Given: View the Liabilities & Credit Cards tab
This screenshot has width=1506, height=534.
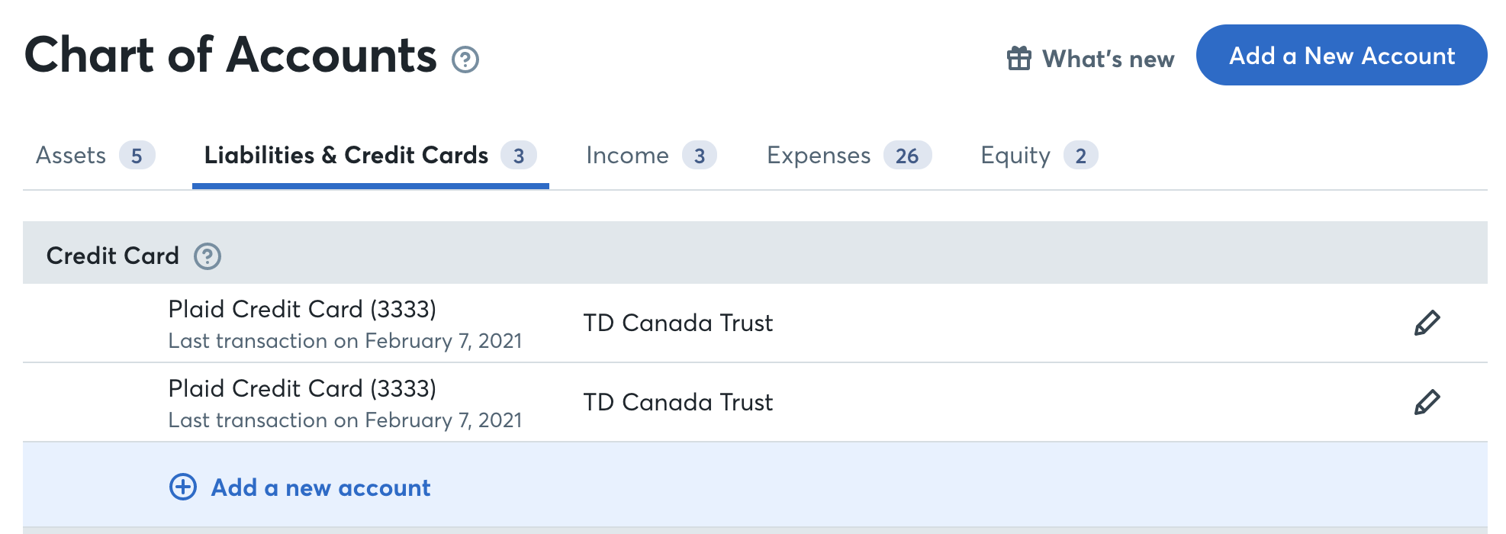Looking at the screenshot, I should (x=346, y=155).
